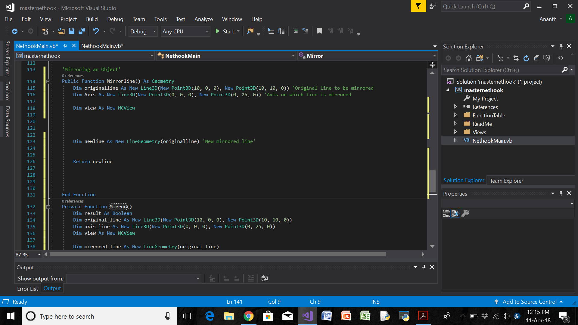Expand the Views folder in Solution Explorer
578x325 pixels.
pos(455,132)
